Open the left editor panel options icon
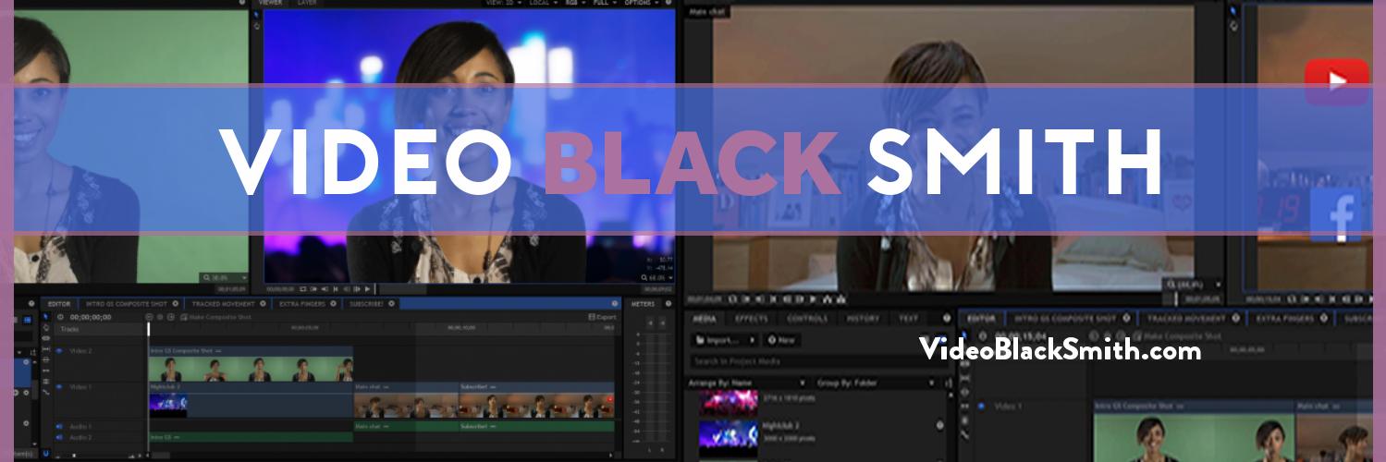The height and width of the screenshot is (462, 1386). [x=615, y=303]
